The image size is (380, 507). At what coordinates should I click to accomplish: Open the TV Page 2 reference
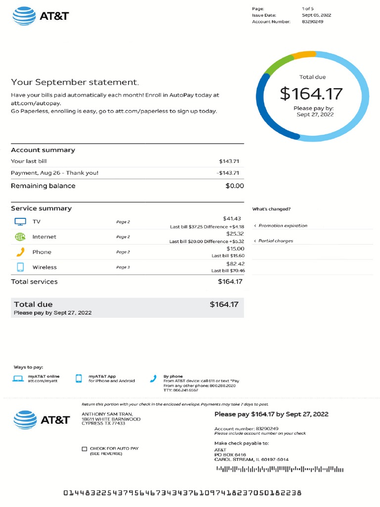[123, 222]
